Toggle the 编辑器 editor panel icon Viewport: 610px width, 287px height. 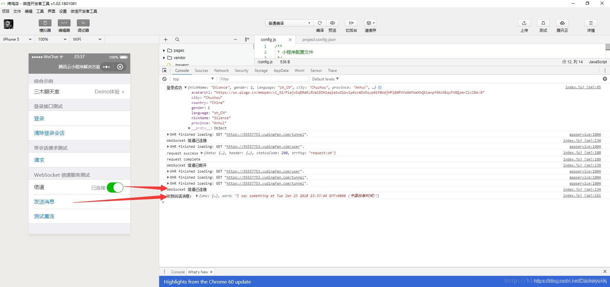64,23
